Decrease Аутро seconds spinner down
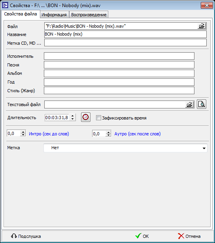 tap(109, 135)
